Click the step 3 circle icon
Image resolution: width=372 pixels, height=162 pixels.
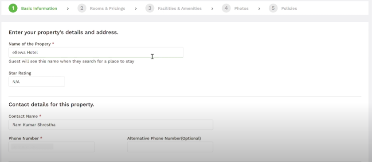point(150,8)
